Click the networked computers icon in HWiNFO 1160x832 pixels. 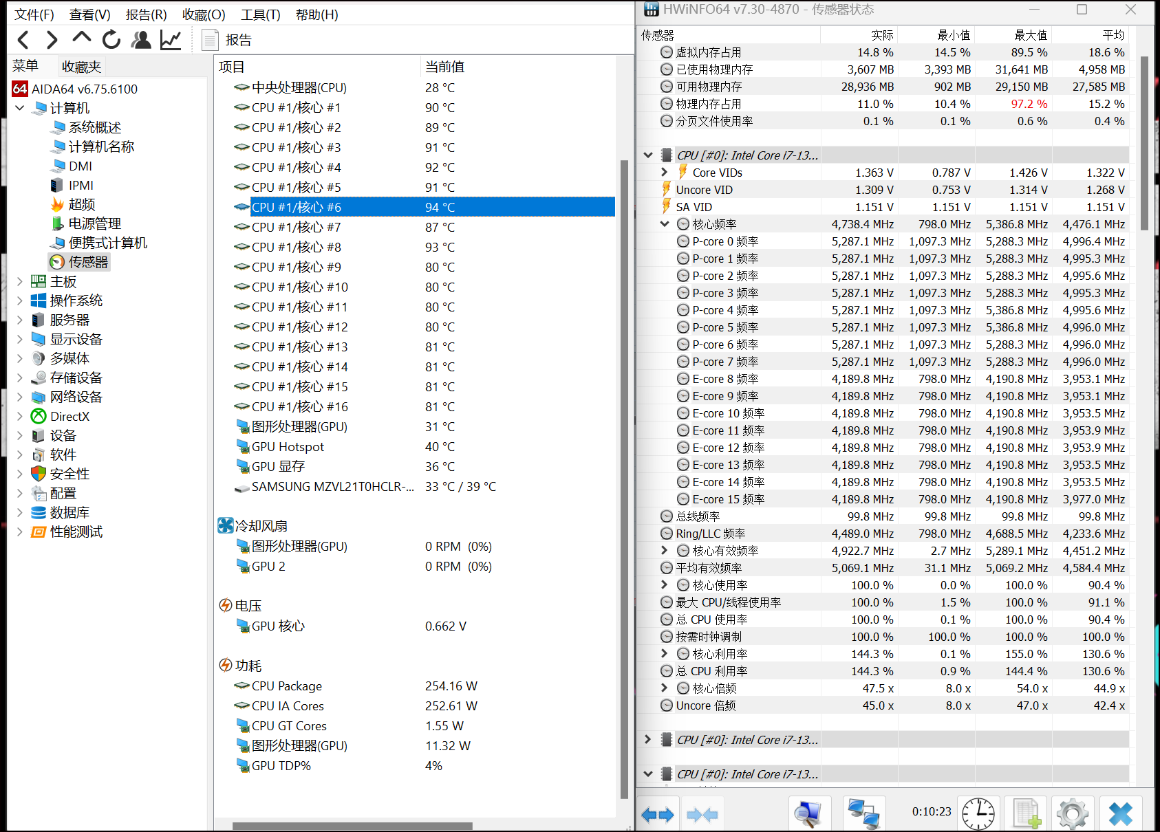tap(863, 814)
